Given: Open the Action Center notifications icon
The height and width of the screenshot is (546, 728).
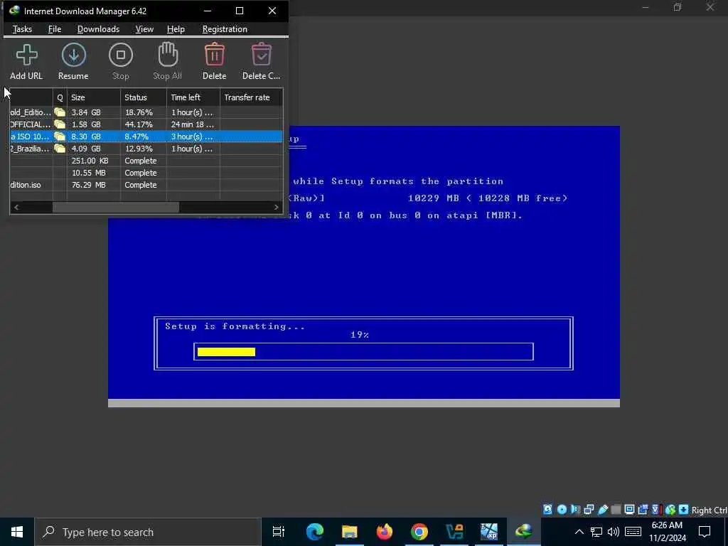Looking at the screenshot, I should click(x=705, y=532).
